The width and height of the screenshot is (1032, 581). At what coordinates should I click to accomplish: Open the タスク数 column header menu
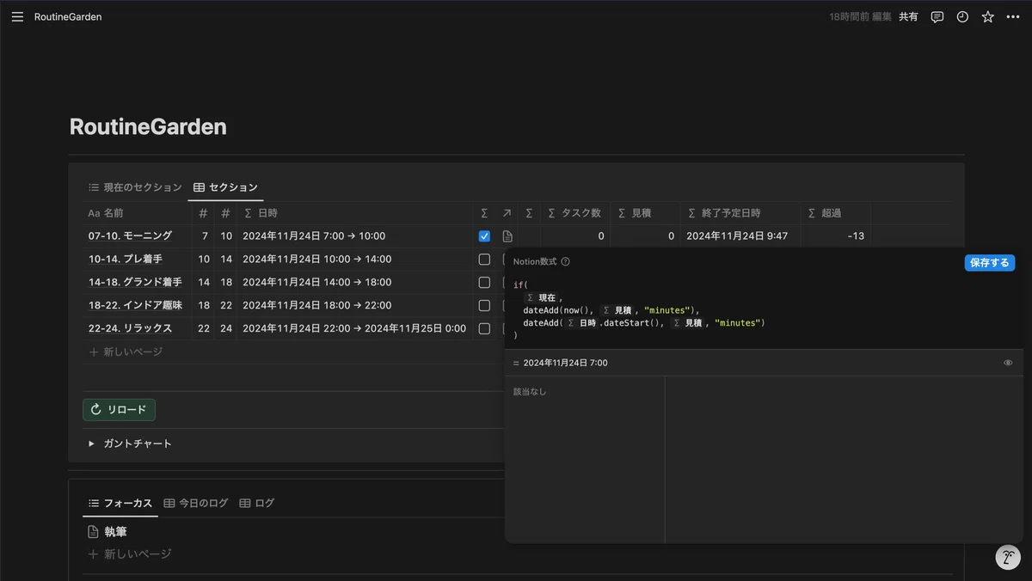tap(575, 213)
